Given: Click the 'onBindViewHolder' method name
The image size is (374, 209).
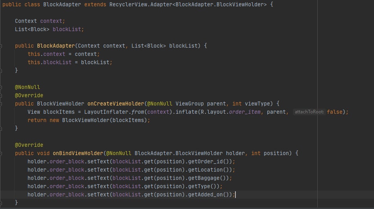Looking at the screenshot, I should coord(78,154).
